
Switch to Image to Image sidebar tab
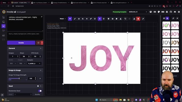[3, 22]
